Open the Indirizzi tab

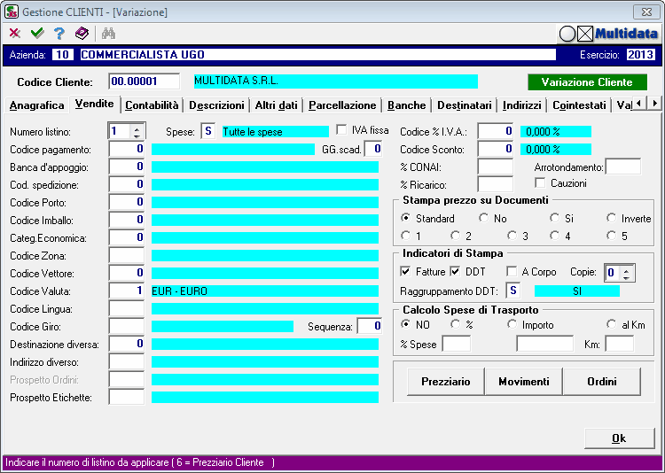pos(522,105)
